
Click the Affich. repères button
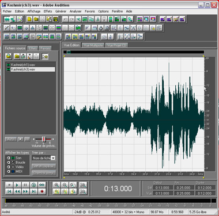44,167
